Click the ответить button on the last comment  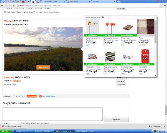point(120,81)
